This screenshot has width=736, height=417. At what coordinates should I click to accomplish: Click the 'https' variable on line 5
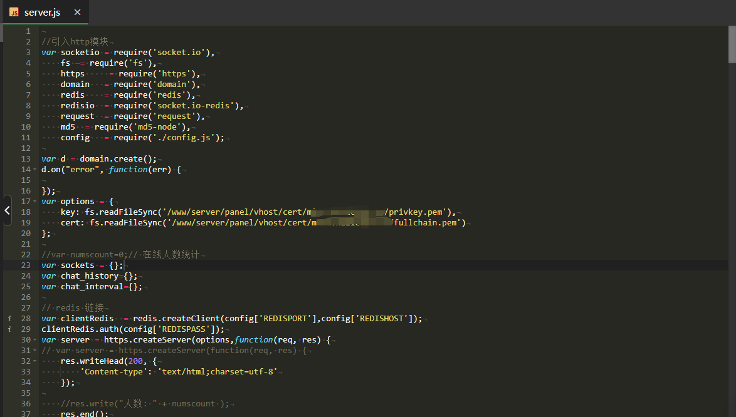[x=73, y=73]
